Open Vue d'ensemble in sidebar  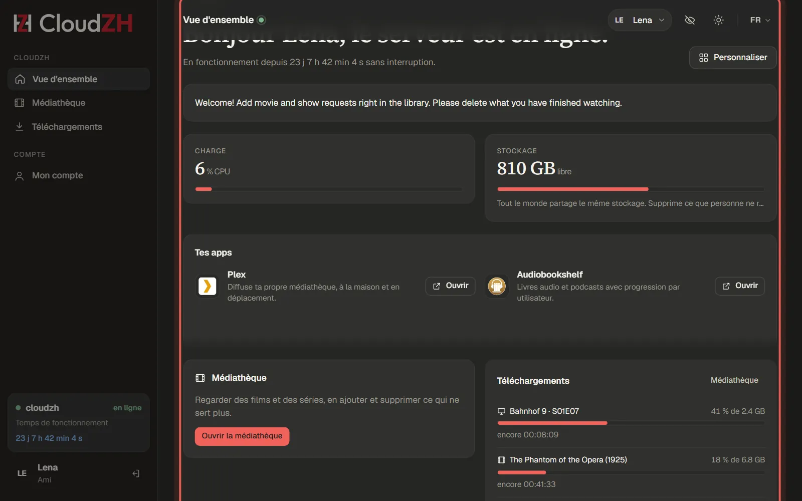(79, 79)
